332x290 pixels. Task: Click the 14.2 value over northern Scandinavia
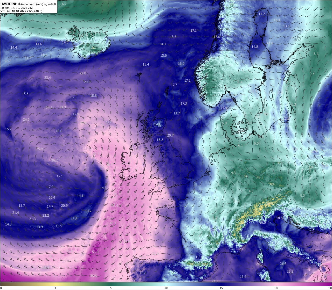[x=262, y=14]
